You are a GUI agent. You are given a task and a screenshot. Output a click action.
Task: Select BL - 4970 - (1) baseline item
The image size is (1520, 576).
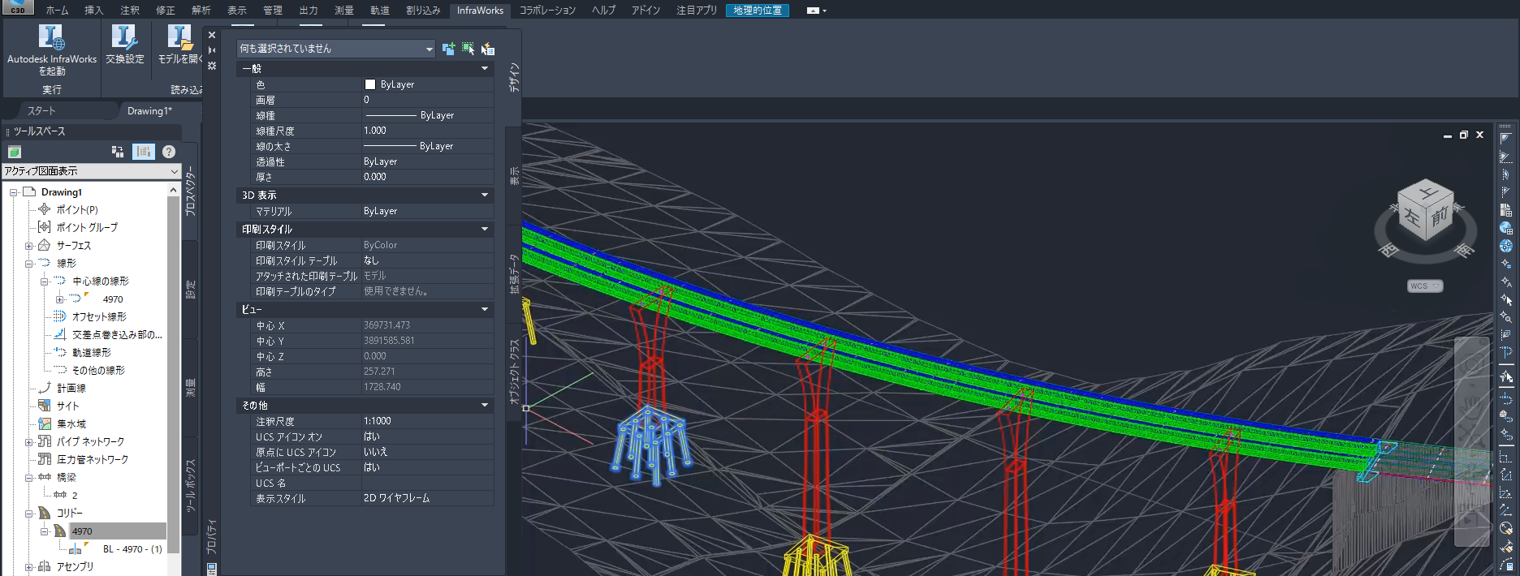[x=132, y=549]
